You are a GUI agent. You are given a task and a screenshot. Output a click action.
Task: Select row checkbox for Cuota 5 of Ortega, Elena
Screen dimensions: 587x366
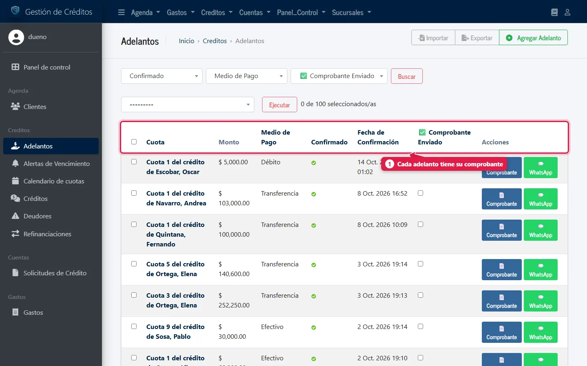[134, 264]
